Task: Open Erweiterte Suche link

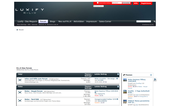Action: [148, 25]
